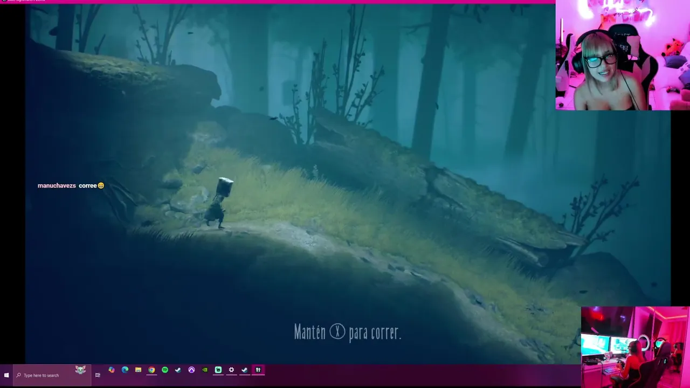Image resolution: width=690 pixels, height=388 pixels.
Task: Open the first Steam taskbar icon
Action: pos(178,370)
